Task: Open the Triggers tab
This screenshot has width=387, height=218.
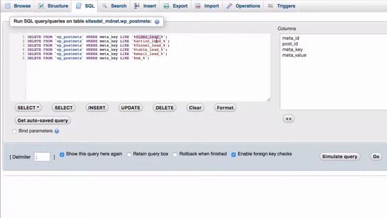Action: click(x=282, y=5)
